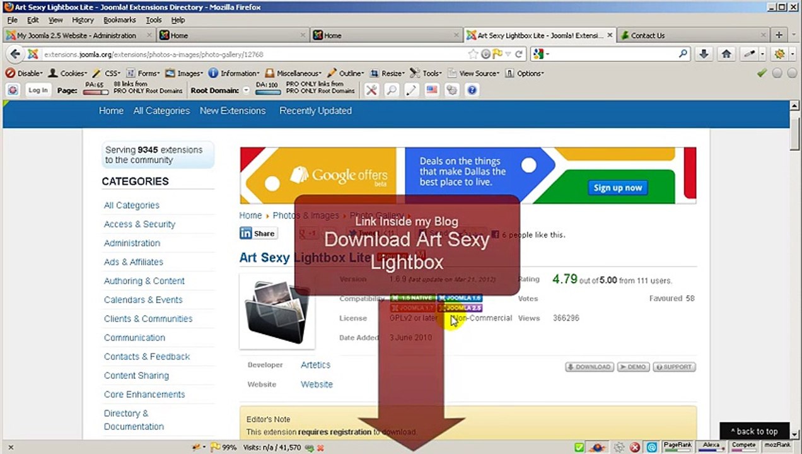Click the SEO toolbar magnifier icon
The height and width of the screenshot is (454, 802).
[392, 90]
